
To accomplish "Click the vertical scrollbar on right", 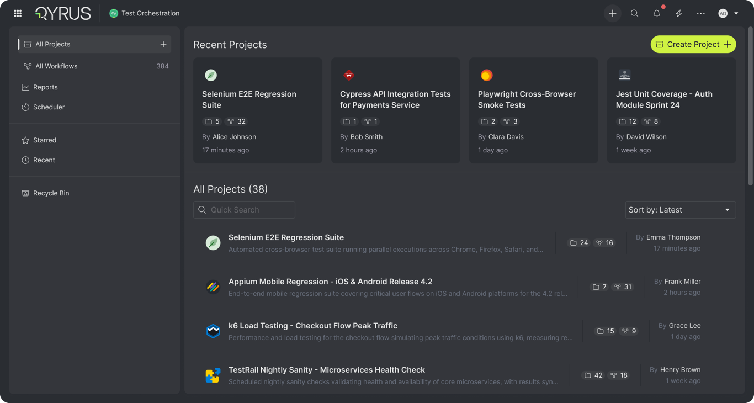I will [750, 106].
